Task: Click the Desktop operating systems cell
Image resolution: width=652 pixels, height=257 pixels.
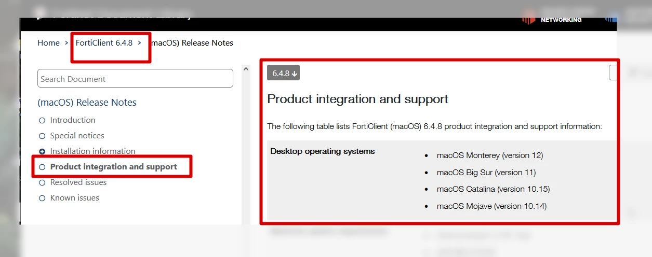Action: pyautogui.click(x=323, y=151)
